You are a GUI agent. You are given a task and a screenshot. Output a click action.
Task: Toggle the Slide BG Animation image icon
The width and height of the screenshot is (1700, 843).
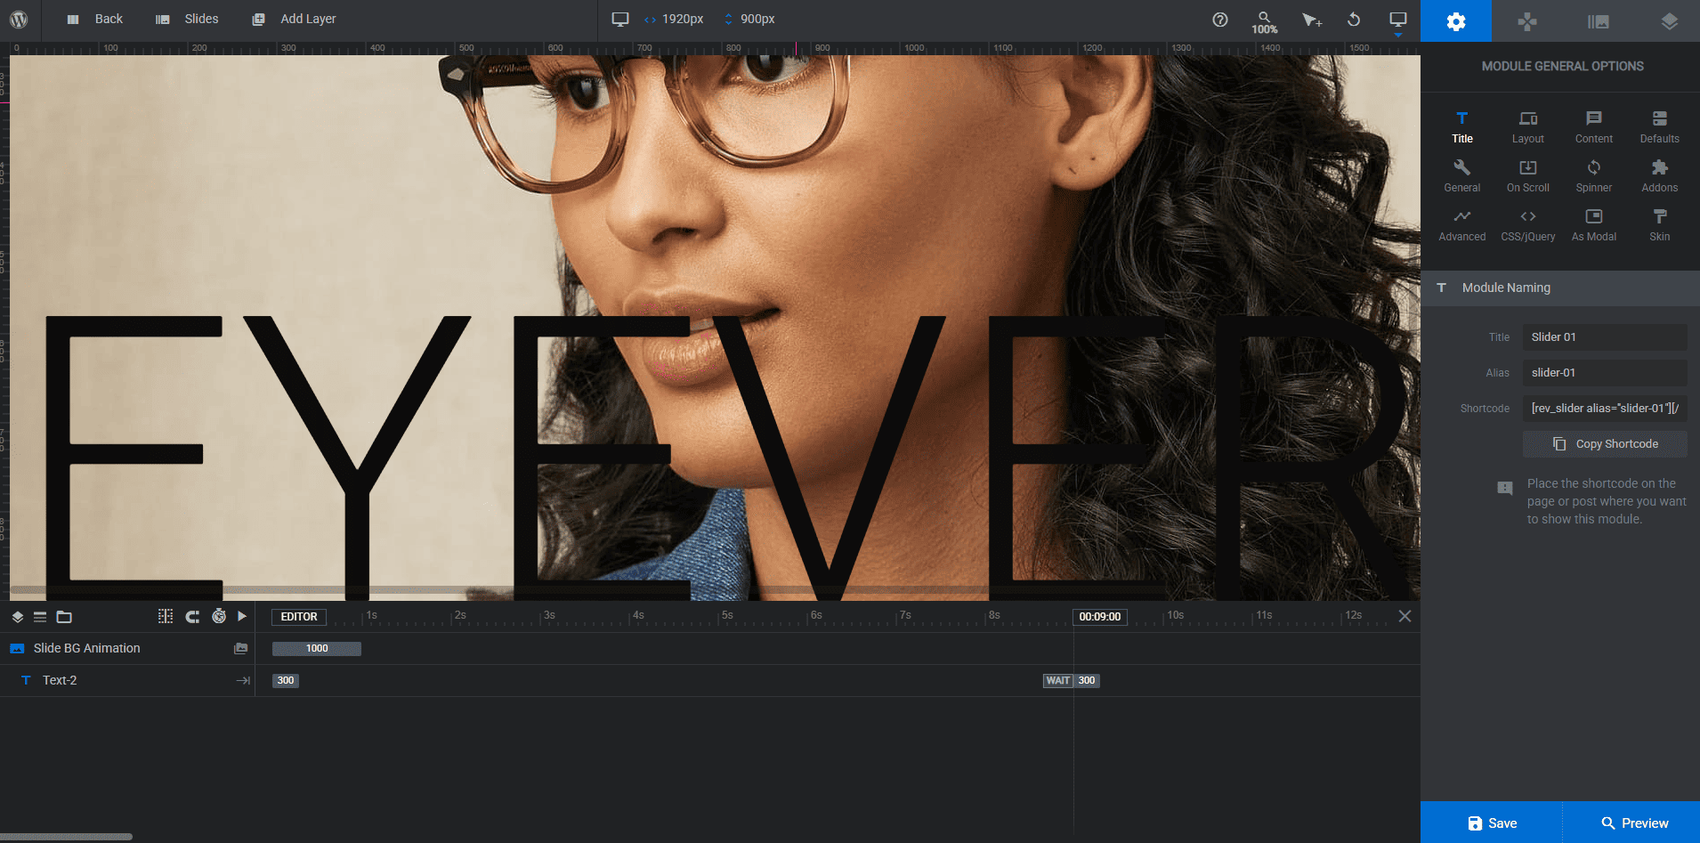(240, 648)
